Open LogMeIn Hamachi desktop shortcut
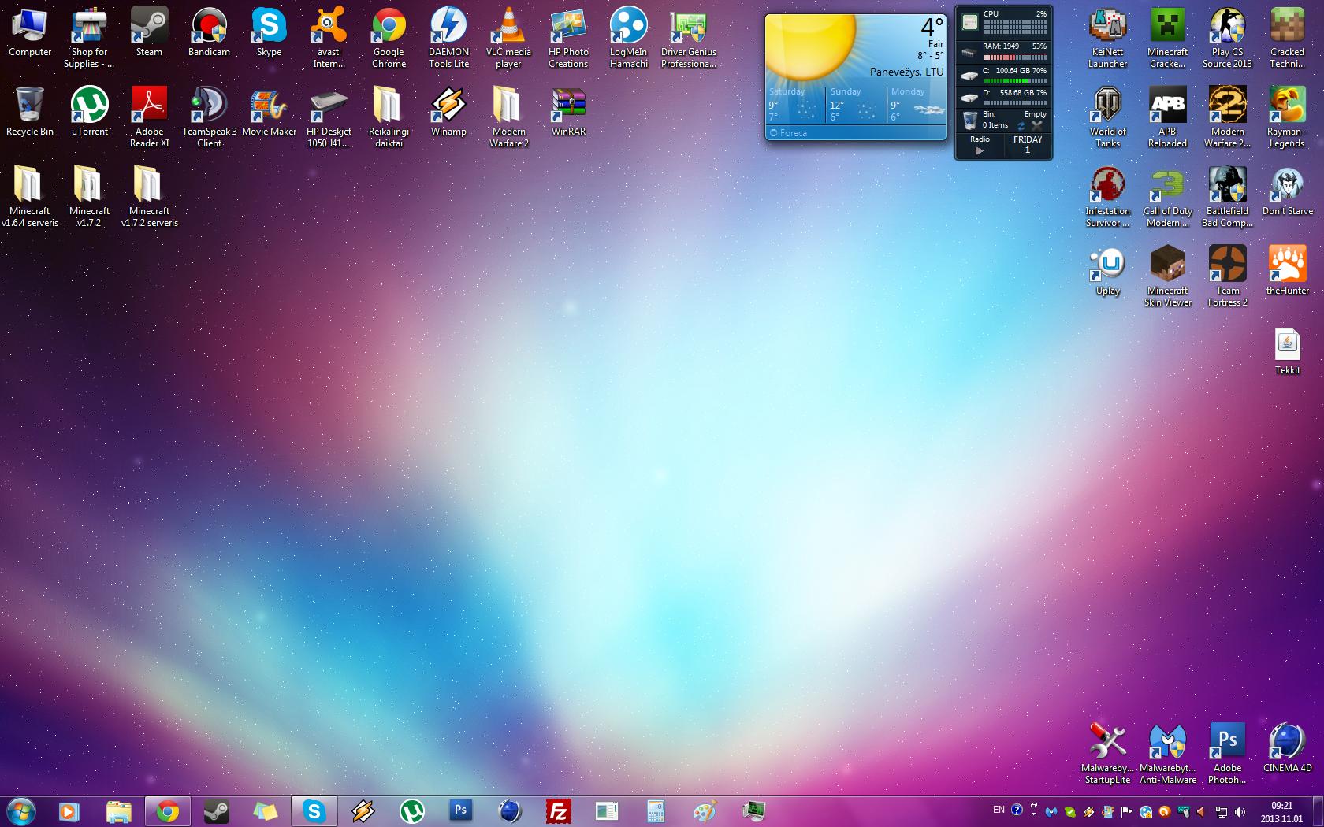The height and width of the screenshot is (827, 1324). [628, 37]
